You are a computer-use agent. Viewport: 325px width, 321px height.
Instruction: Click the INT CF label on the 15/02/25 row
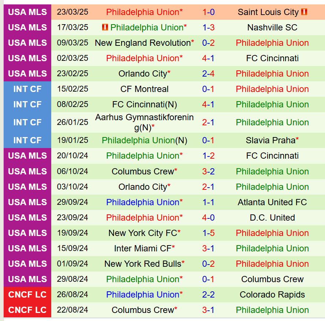point(27,89)
